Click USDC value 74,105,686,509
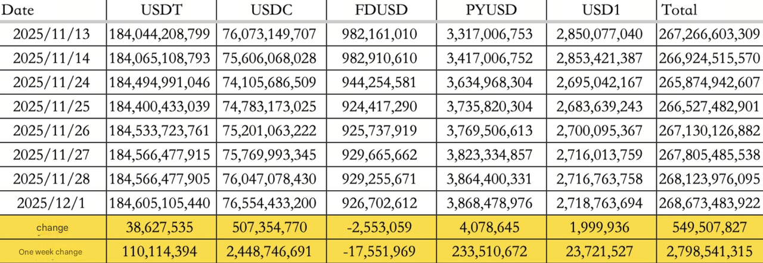Image resolution: width=763 pixels, height=263 pixels. click(x=270, y=83)
